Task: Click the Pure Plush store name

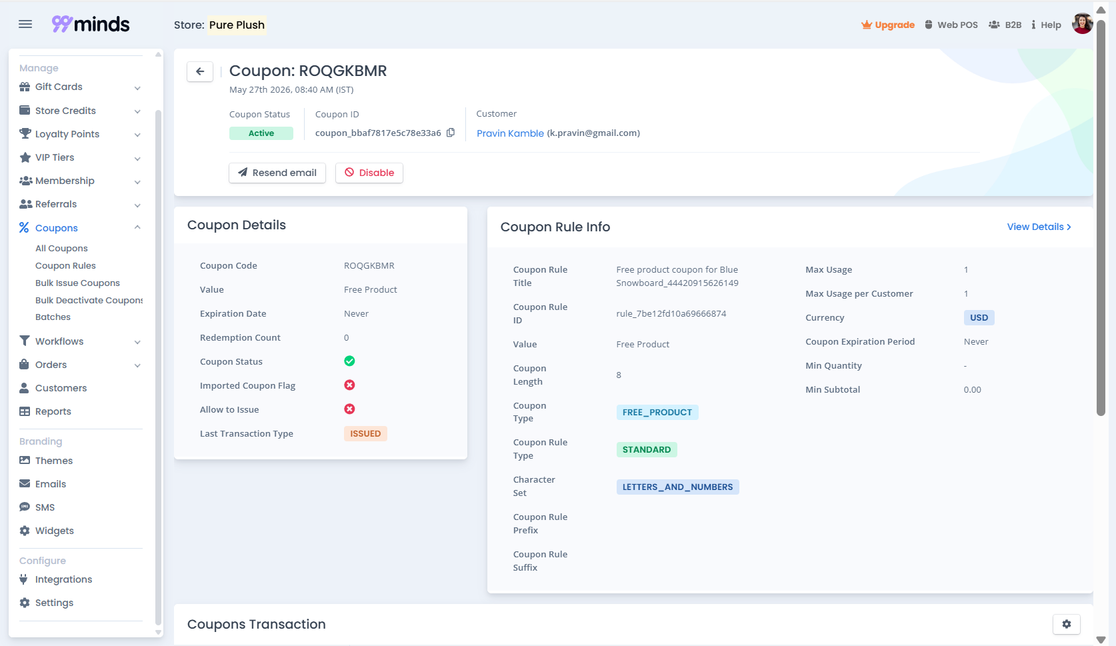Action: pos(237,25)
